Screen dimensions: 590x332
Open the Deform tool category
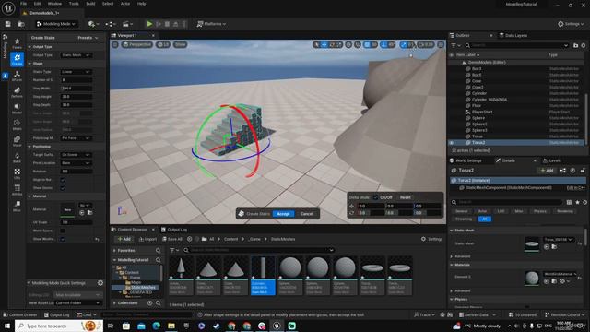click(x=17, y=92)
